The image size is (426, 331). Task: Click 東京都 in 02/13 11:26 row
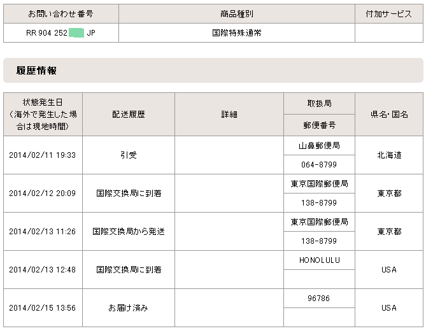click(389, 232)
